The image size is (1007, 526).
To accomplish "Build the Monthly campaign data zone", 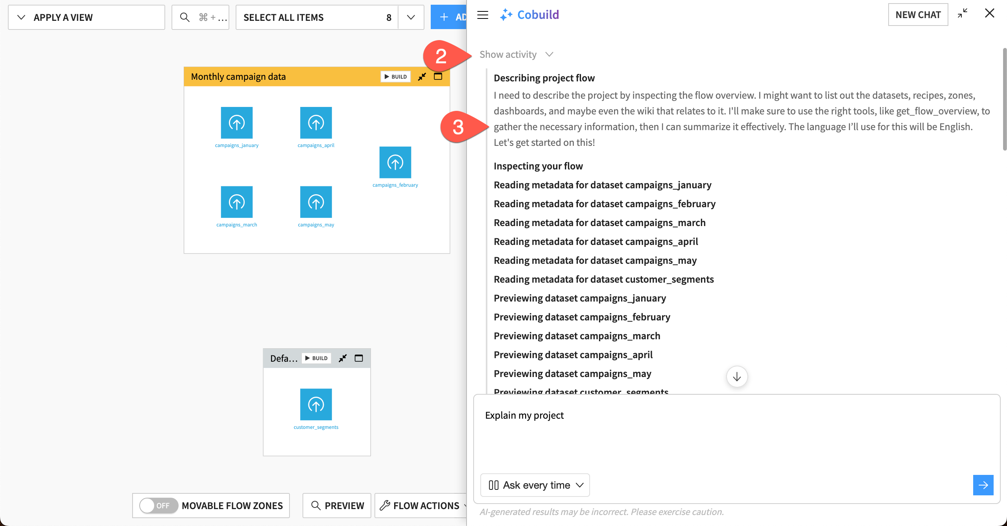I will click(x=395, y=77).
